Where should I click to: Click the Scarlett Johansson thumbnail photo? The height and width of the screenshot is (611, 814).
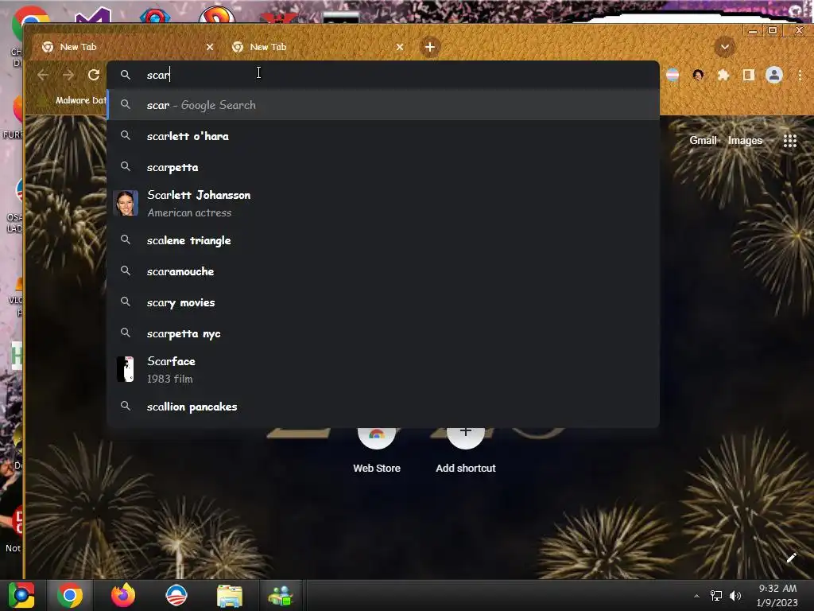click(126, 203)
